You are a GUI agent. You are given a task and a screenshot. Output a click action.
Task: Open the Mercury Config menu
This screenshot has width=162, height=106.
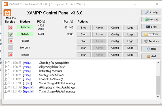[115, 48]
